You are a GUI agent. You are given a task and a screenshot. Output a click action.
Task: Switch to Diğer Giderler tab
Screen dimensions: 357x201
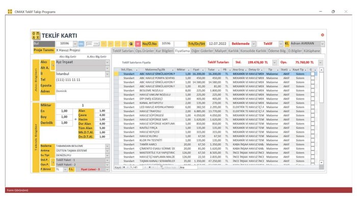point(202,51)
